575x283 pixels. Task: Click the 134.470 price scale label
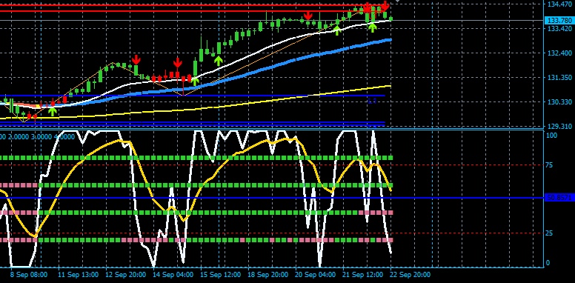coord(559,4)
